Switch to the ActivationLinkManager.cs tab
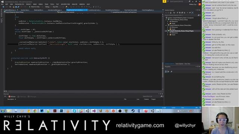Screen dimensions: 239x134 coord(55,10)
